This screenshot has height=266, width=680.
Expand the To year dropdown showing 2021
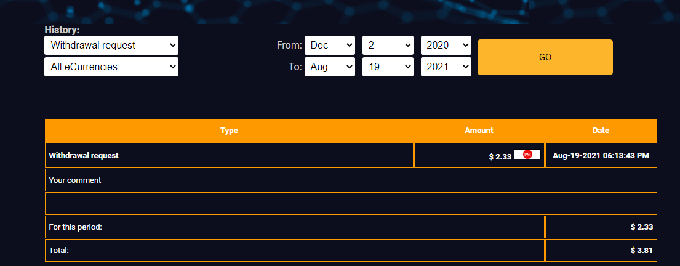click(x=446, y=67)
